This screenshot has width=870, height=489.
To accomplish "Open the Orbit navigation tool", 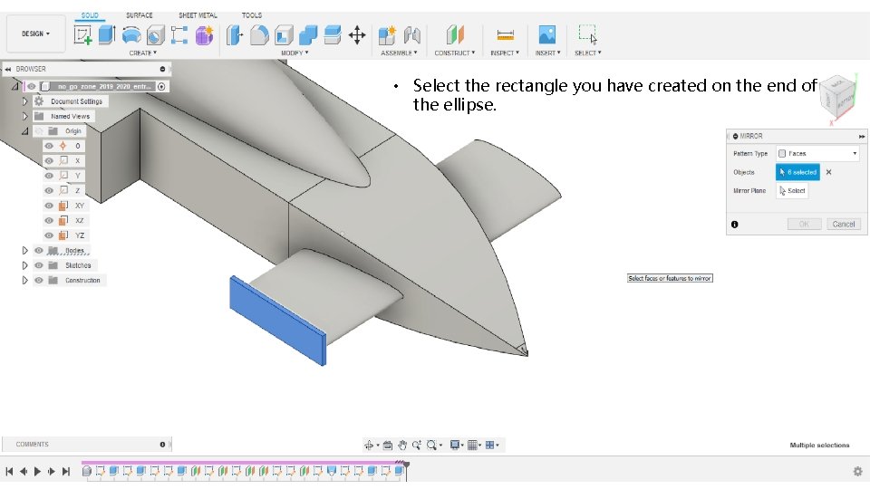I will pyautogui.click(x=369, y=445).
